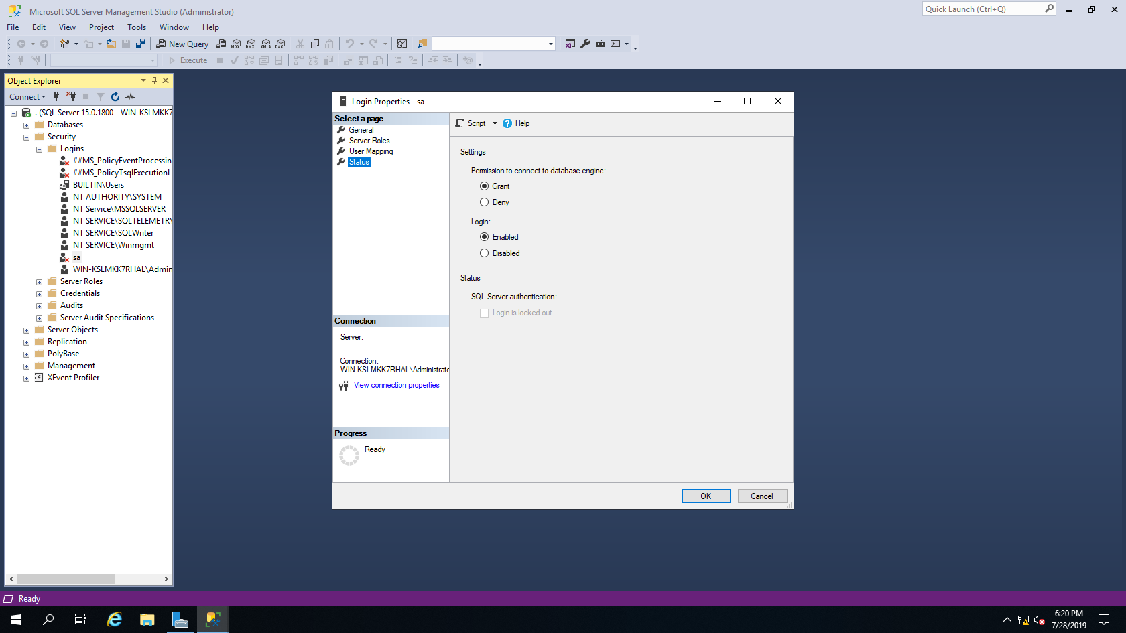Open the Window menu
This screenshot has height=633, width=1126.
coord(174,27)
